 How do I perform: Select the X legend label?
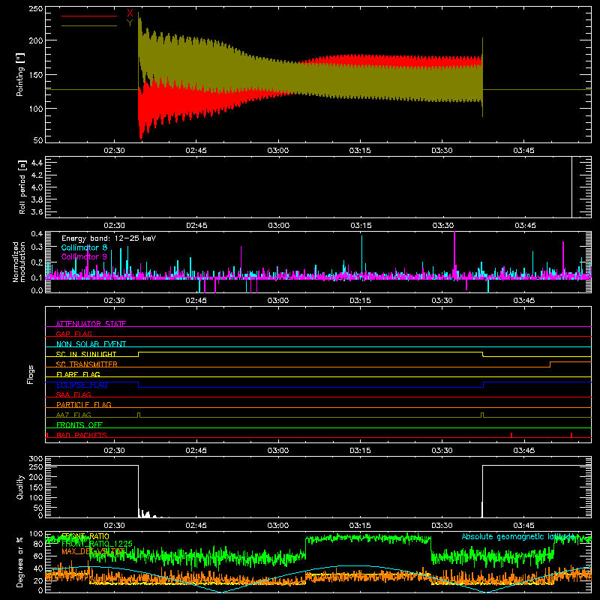click(x=130, y=13)
